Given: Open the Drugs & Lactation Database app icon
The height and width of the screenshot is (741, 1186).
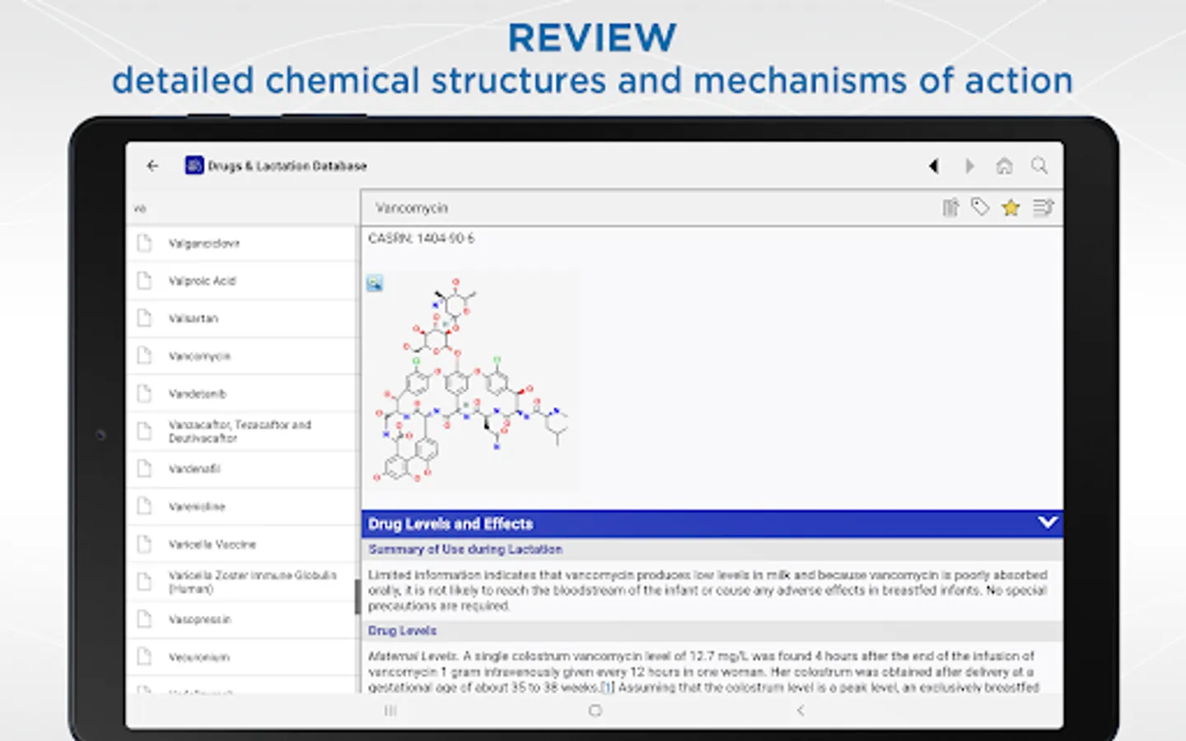Looking at the screenshot, I should (x=194, y=165).
